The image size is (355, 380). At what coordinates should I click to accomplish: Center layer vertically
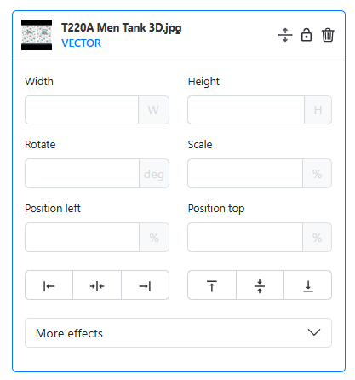tap(260, 285)
